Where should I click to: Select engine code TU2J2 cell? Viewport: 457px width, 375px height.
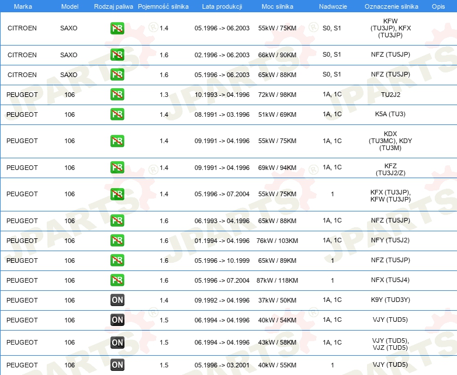pos(390,95)
